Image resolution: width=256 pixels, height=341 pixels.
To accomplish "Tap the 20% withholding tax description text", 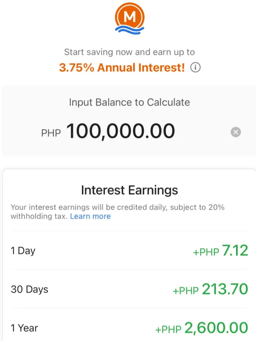I will point(117,212).
